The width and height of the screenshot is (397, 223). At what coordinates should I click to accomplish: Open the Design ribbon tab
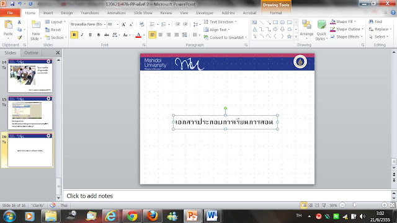point(67,12)
